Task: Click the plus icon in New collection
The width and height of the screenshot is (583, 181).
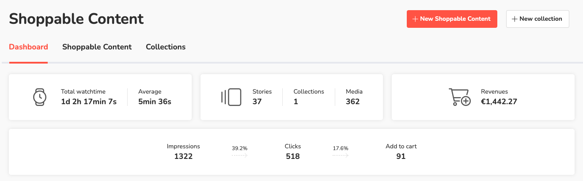Action: (514, 19)
